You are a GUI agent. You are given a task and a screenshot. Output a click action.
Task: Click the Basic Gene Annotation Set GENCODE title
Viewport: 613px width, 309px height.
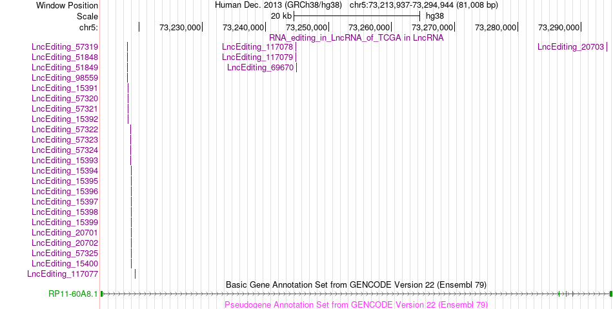(356, 284)
